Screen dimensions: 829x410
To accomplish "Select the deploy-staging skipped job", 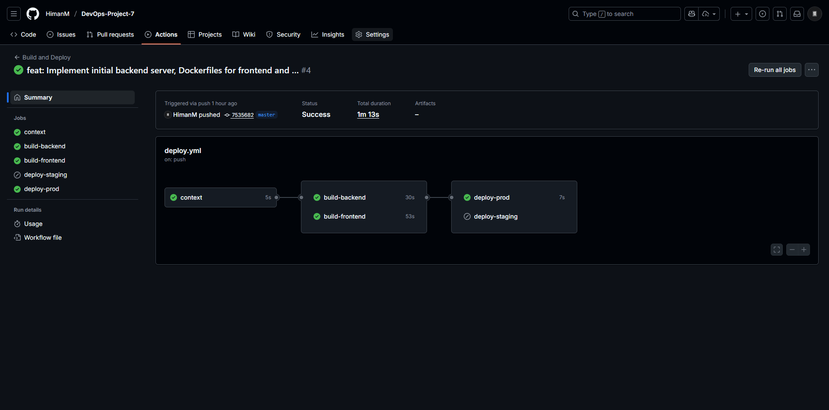I will pyautogui.click(x=45, y=175).
